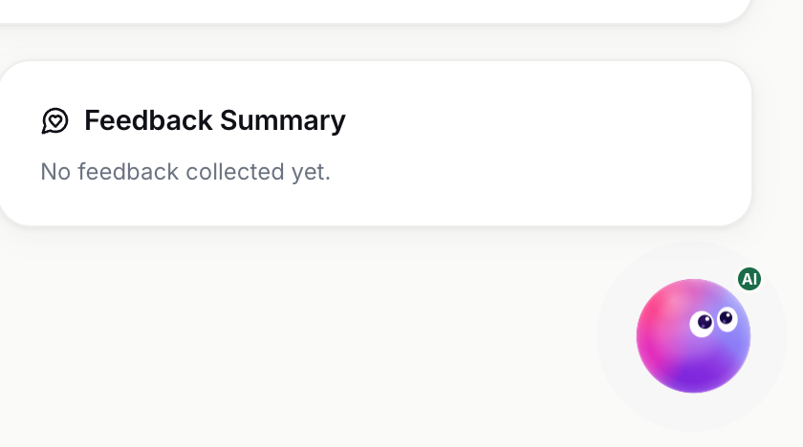Click the word Summary in the heading

coord(283,121)
